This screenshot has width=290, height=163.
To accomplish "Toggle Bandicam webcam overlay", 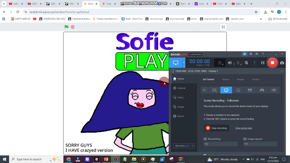I will pos(220,63).
